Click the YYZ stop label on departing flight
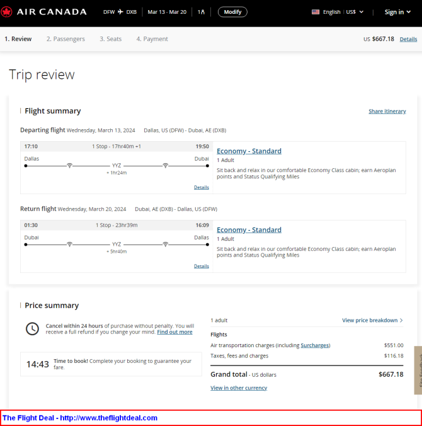422x426 pixels. [117, 166]
